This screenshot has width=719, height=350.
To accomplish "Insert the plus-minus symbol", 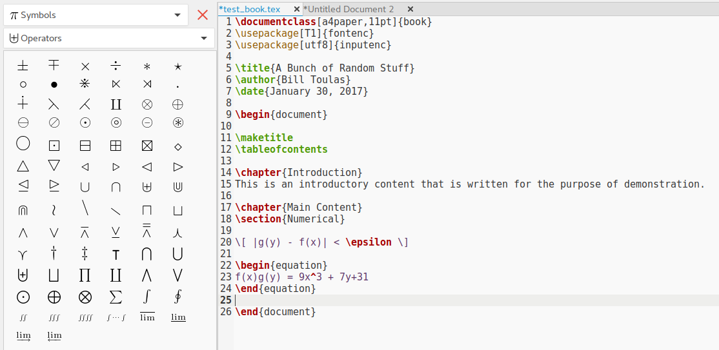I will (x=23, y=66).
